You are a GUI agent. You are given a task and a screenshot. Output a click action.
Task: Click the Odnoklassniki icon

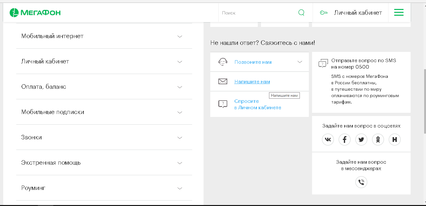pyautogui.click(x=378, y=139)
